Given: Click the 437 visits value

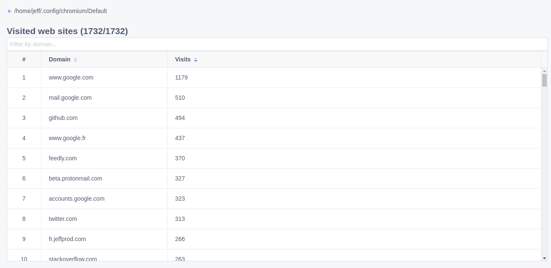Looking at the screenshot, I should click(x=180, y=138).
